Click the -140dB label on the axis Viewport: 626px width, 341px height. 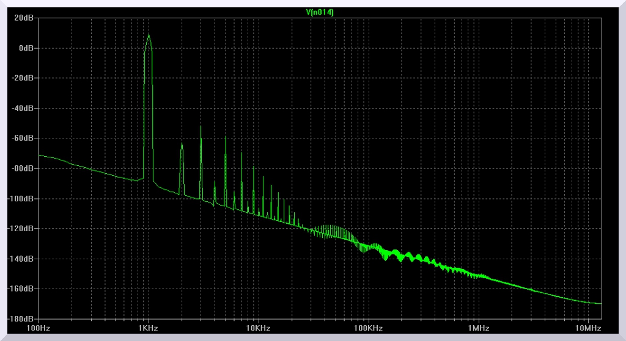tap(21, 259)
